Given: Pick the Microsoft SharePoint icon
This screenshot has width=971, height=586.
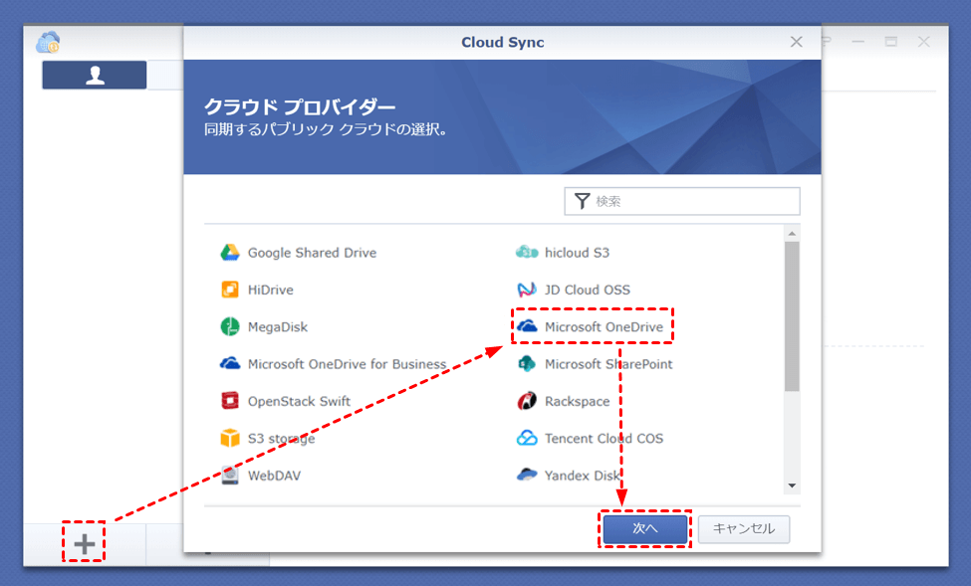Looking at the screenshot, I should pyautogui.click(x=527, y=364).
